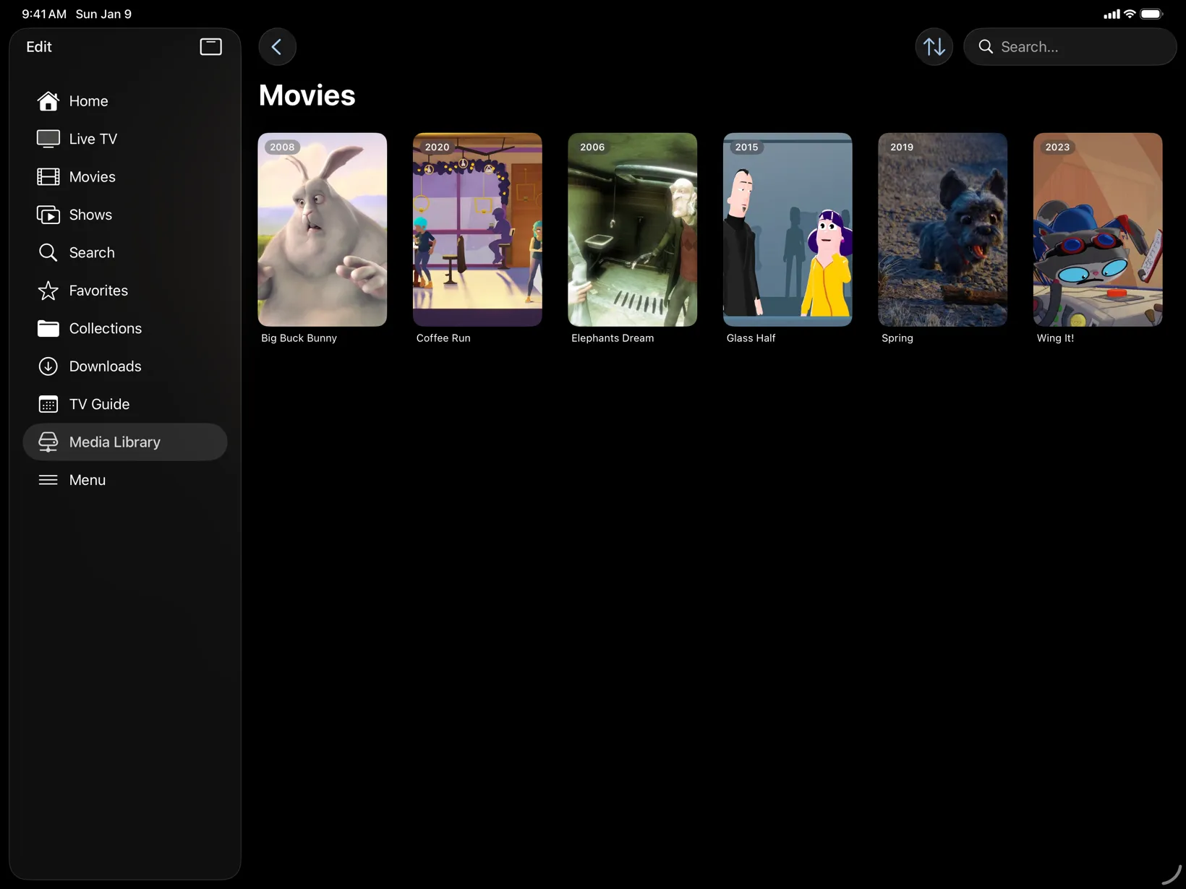Click the 2023 year badge
The width and height of the screenshot is (1186, 889).
pyautogui.click(x=1057, y=147)
